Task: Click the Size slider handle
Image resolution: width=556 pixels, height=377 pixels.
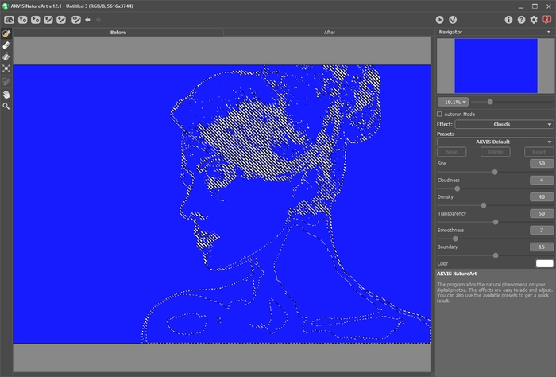Action: point(495,172)
